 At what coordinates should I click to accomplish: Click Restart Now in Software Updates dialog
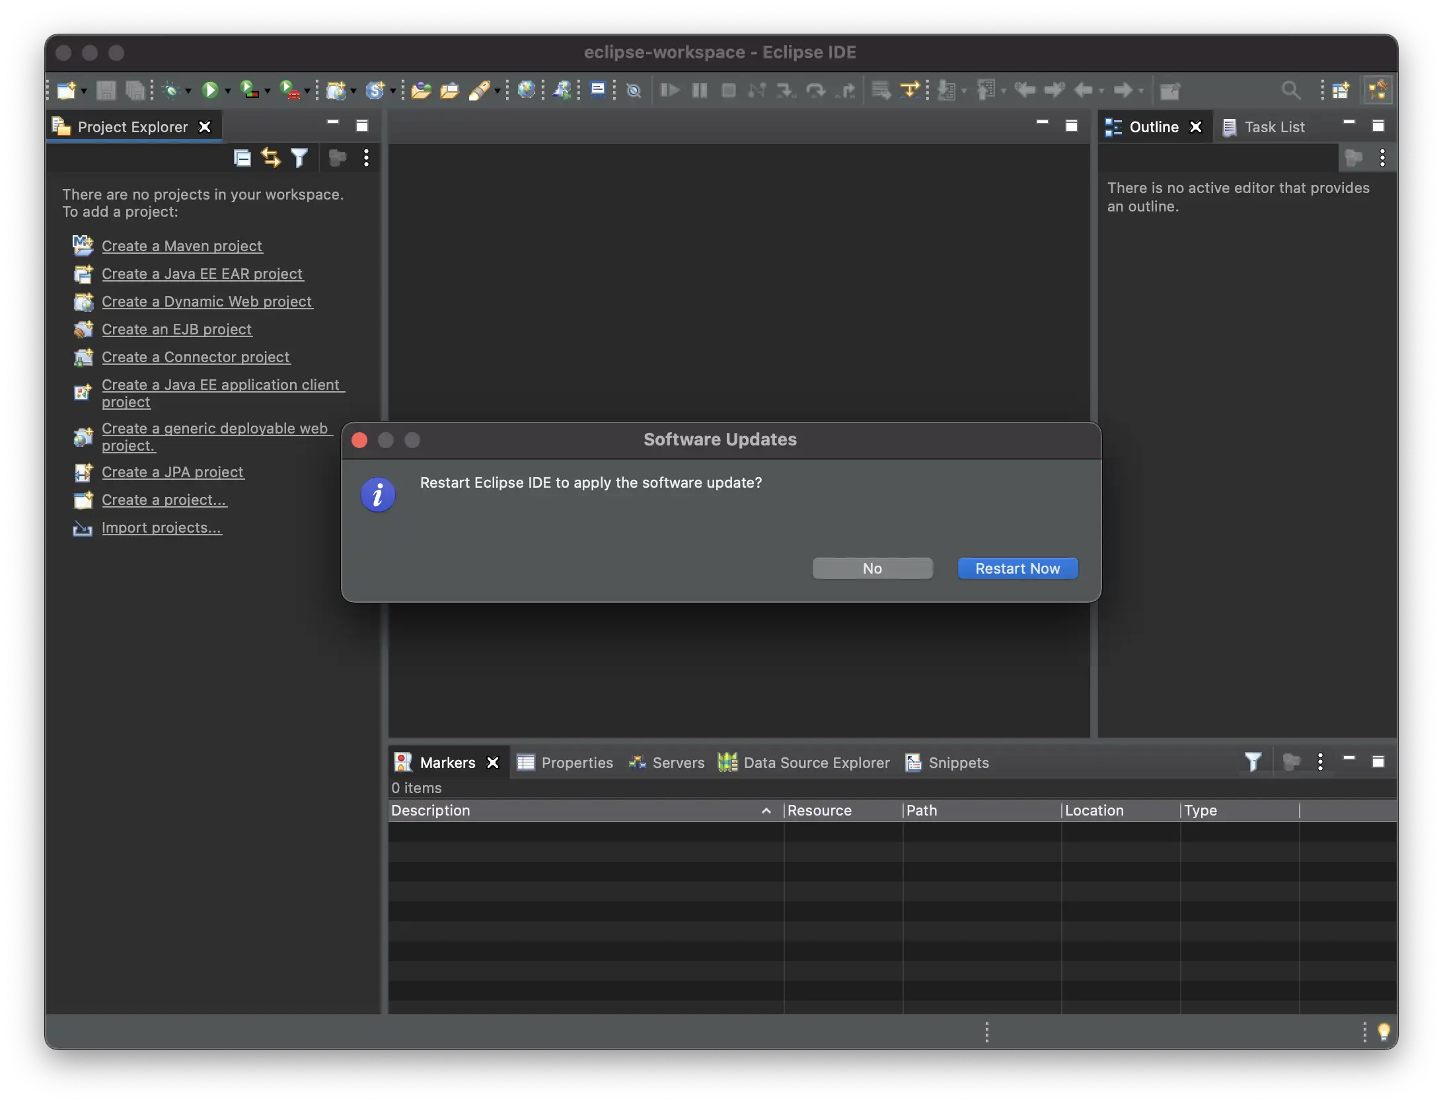(x=1017, y=568)
